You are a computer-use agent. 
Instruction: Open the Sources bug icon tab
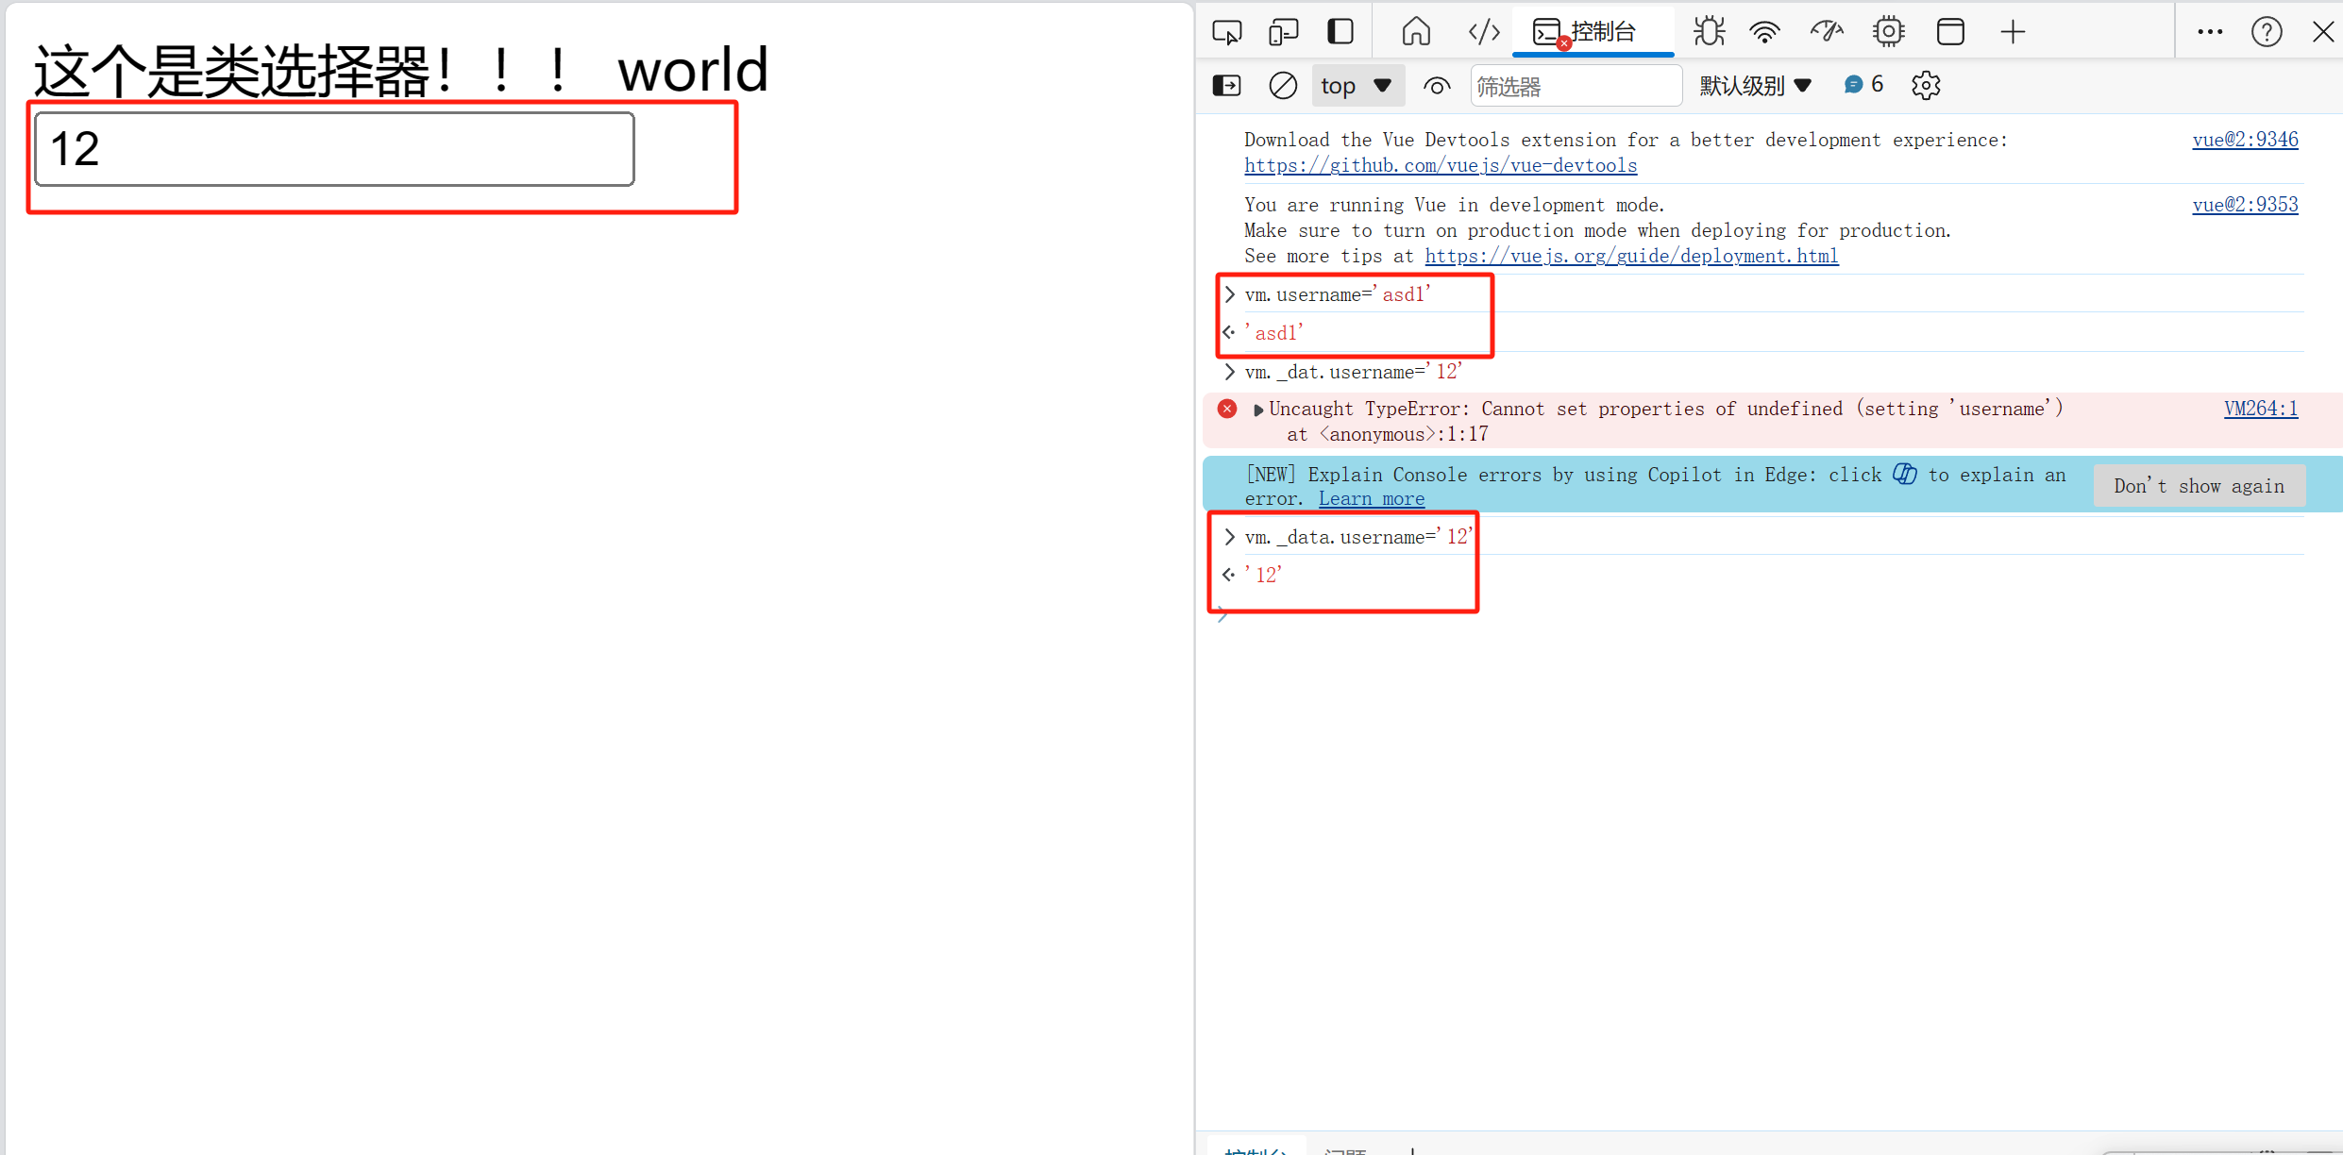coord(1709,32)
